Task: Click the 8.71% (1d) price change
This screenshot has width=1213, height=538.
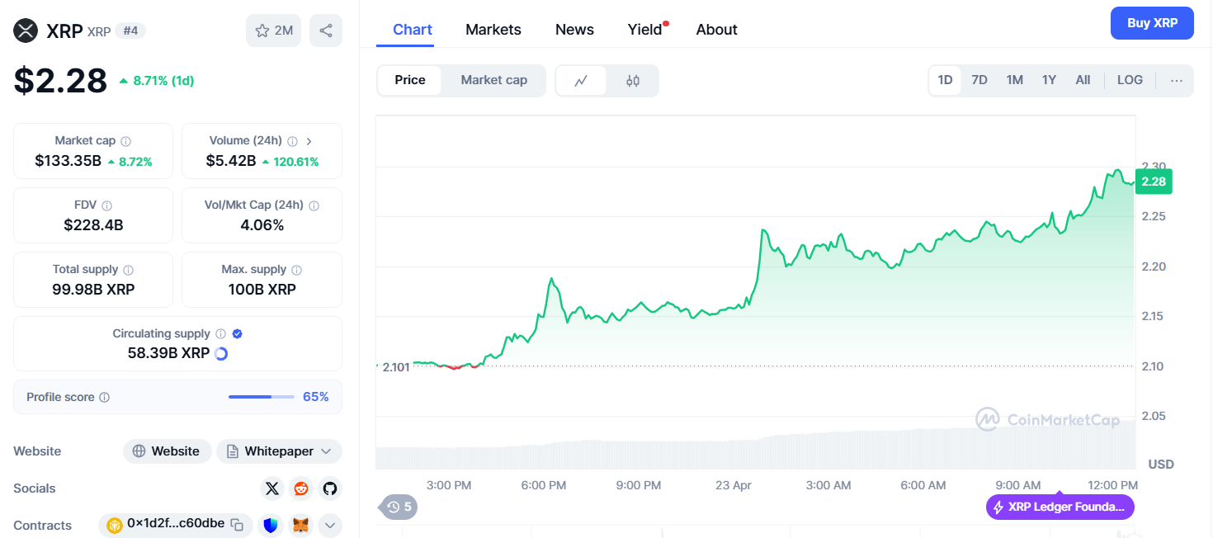Action: click(x=156, y=81)
